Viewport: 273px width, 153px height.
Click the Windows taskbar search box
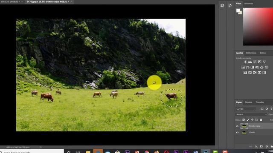32,151
